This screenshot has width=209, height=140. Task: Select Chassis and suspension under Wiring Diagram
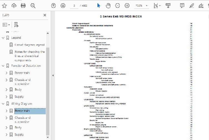[22, 120]
